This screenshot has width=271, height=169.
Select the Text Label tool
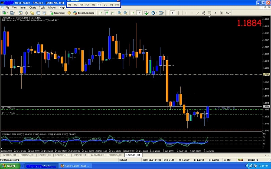pos(222,13)
